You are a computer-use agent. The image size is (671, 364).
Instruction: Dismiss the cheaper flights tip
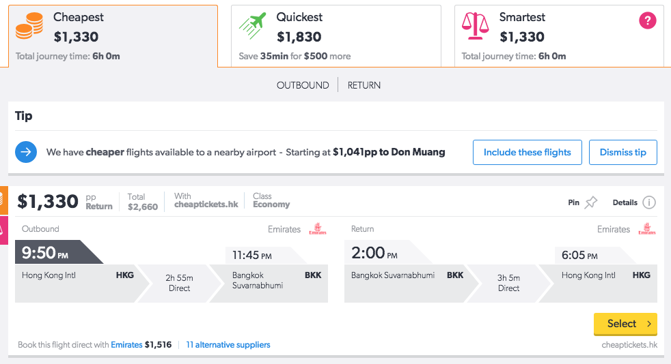(x=622, y=152)
